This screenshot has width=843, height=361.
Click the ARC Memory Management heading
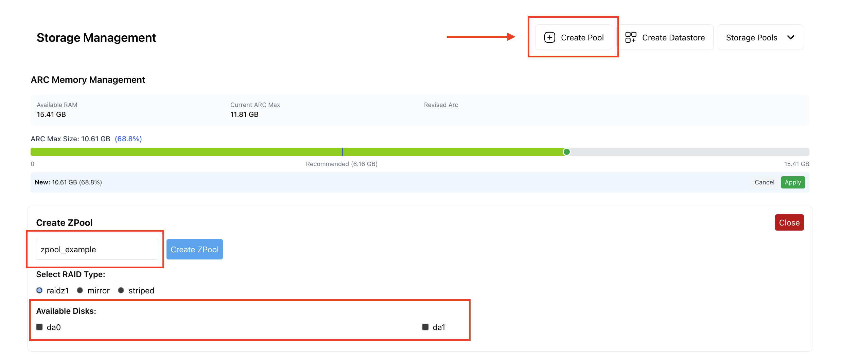click(x=88, y=80)
